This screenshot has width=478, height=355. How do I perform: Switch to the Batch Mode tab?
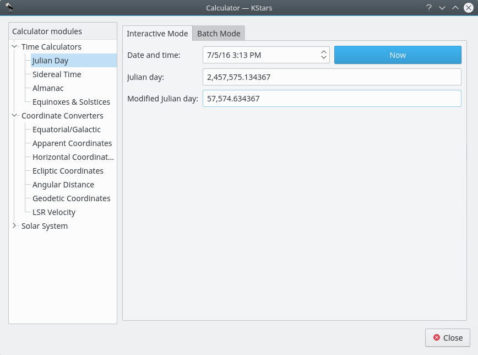pos(219,34)
